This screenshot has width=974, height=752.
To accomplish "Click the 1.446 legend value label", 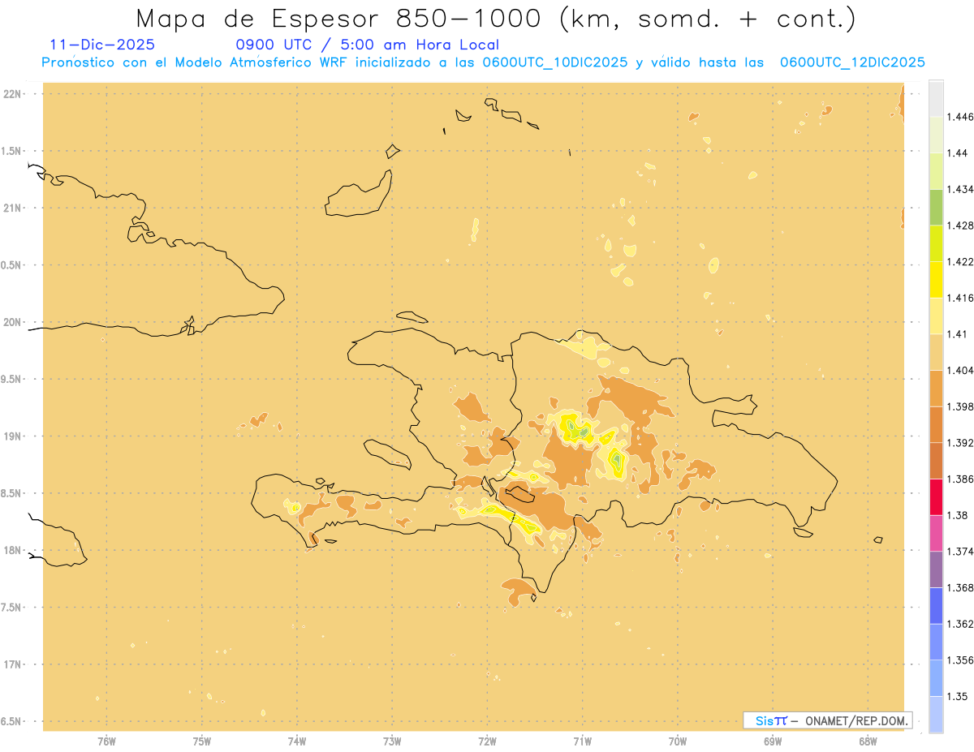I will [959, 117].
